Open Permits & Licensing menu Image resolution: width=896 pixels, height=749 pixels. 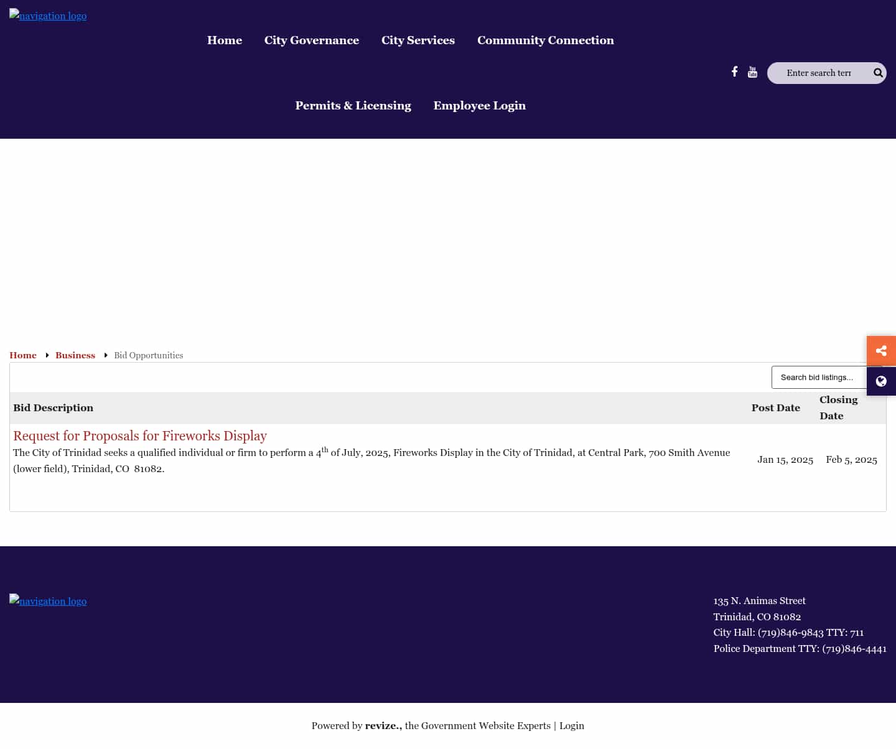pos(353,106)
